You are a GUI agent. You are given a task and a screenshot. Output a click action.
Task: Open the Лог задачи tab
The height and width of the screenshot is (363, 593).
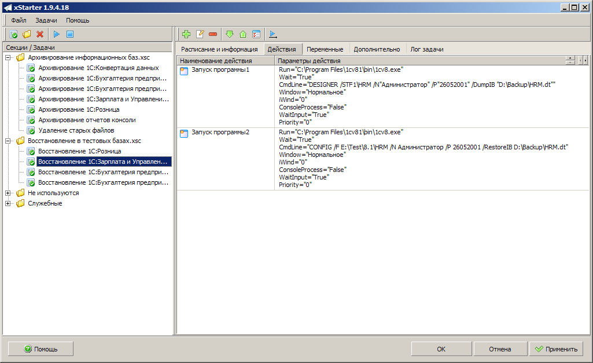(427, 49)
